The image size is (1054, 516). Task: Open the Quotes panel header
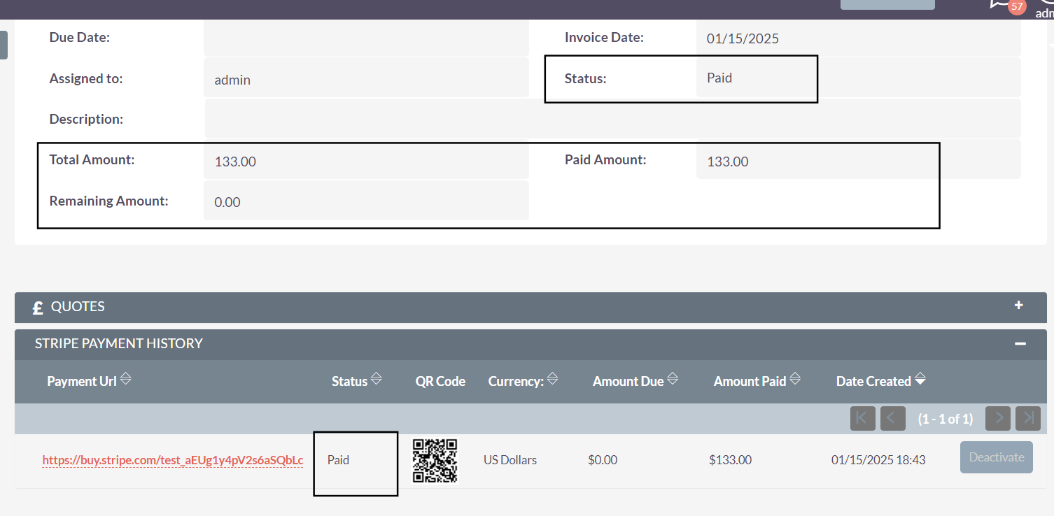530,307
